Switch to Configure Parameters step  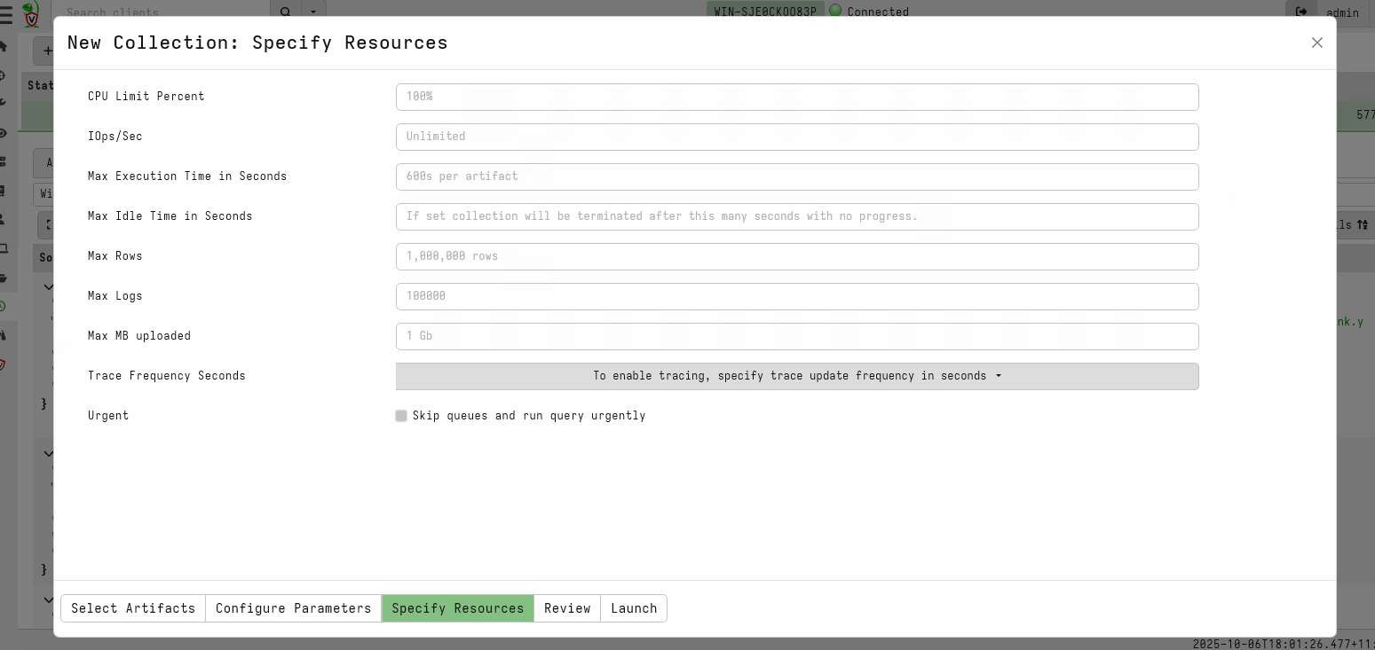point(293,608)
